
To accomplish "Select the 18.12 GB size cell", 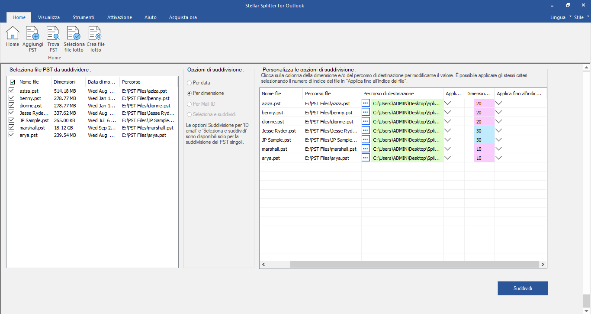I will pos(64,128).
